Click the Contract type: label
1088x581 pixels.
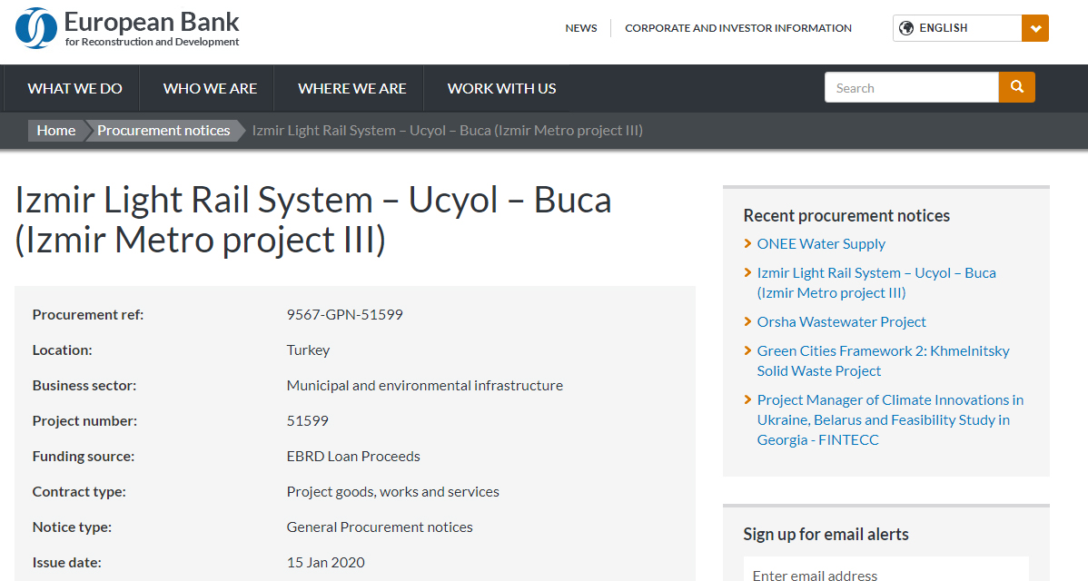point(79,491)
